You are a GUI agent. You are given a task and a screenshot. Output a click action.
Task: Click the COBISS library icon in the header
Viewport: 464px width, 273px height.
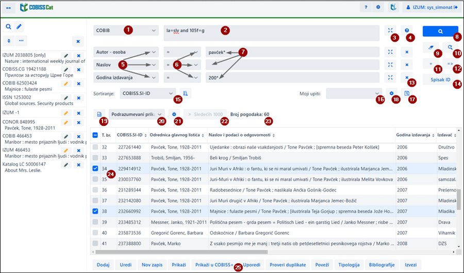pyautogui.click(x=393, y=7)
